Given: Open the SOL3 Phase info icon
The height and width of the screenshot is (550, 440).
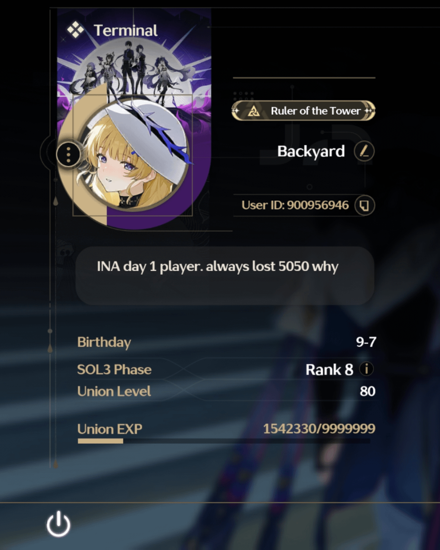Looking at the screenshot, I should pos(367,369).
